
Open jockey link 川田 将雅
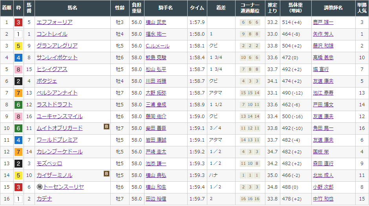click(156, 81)
